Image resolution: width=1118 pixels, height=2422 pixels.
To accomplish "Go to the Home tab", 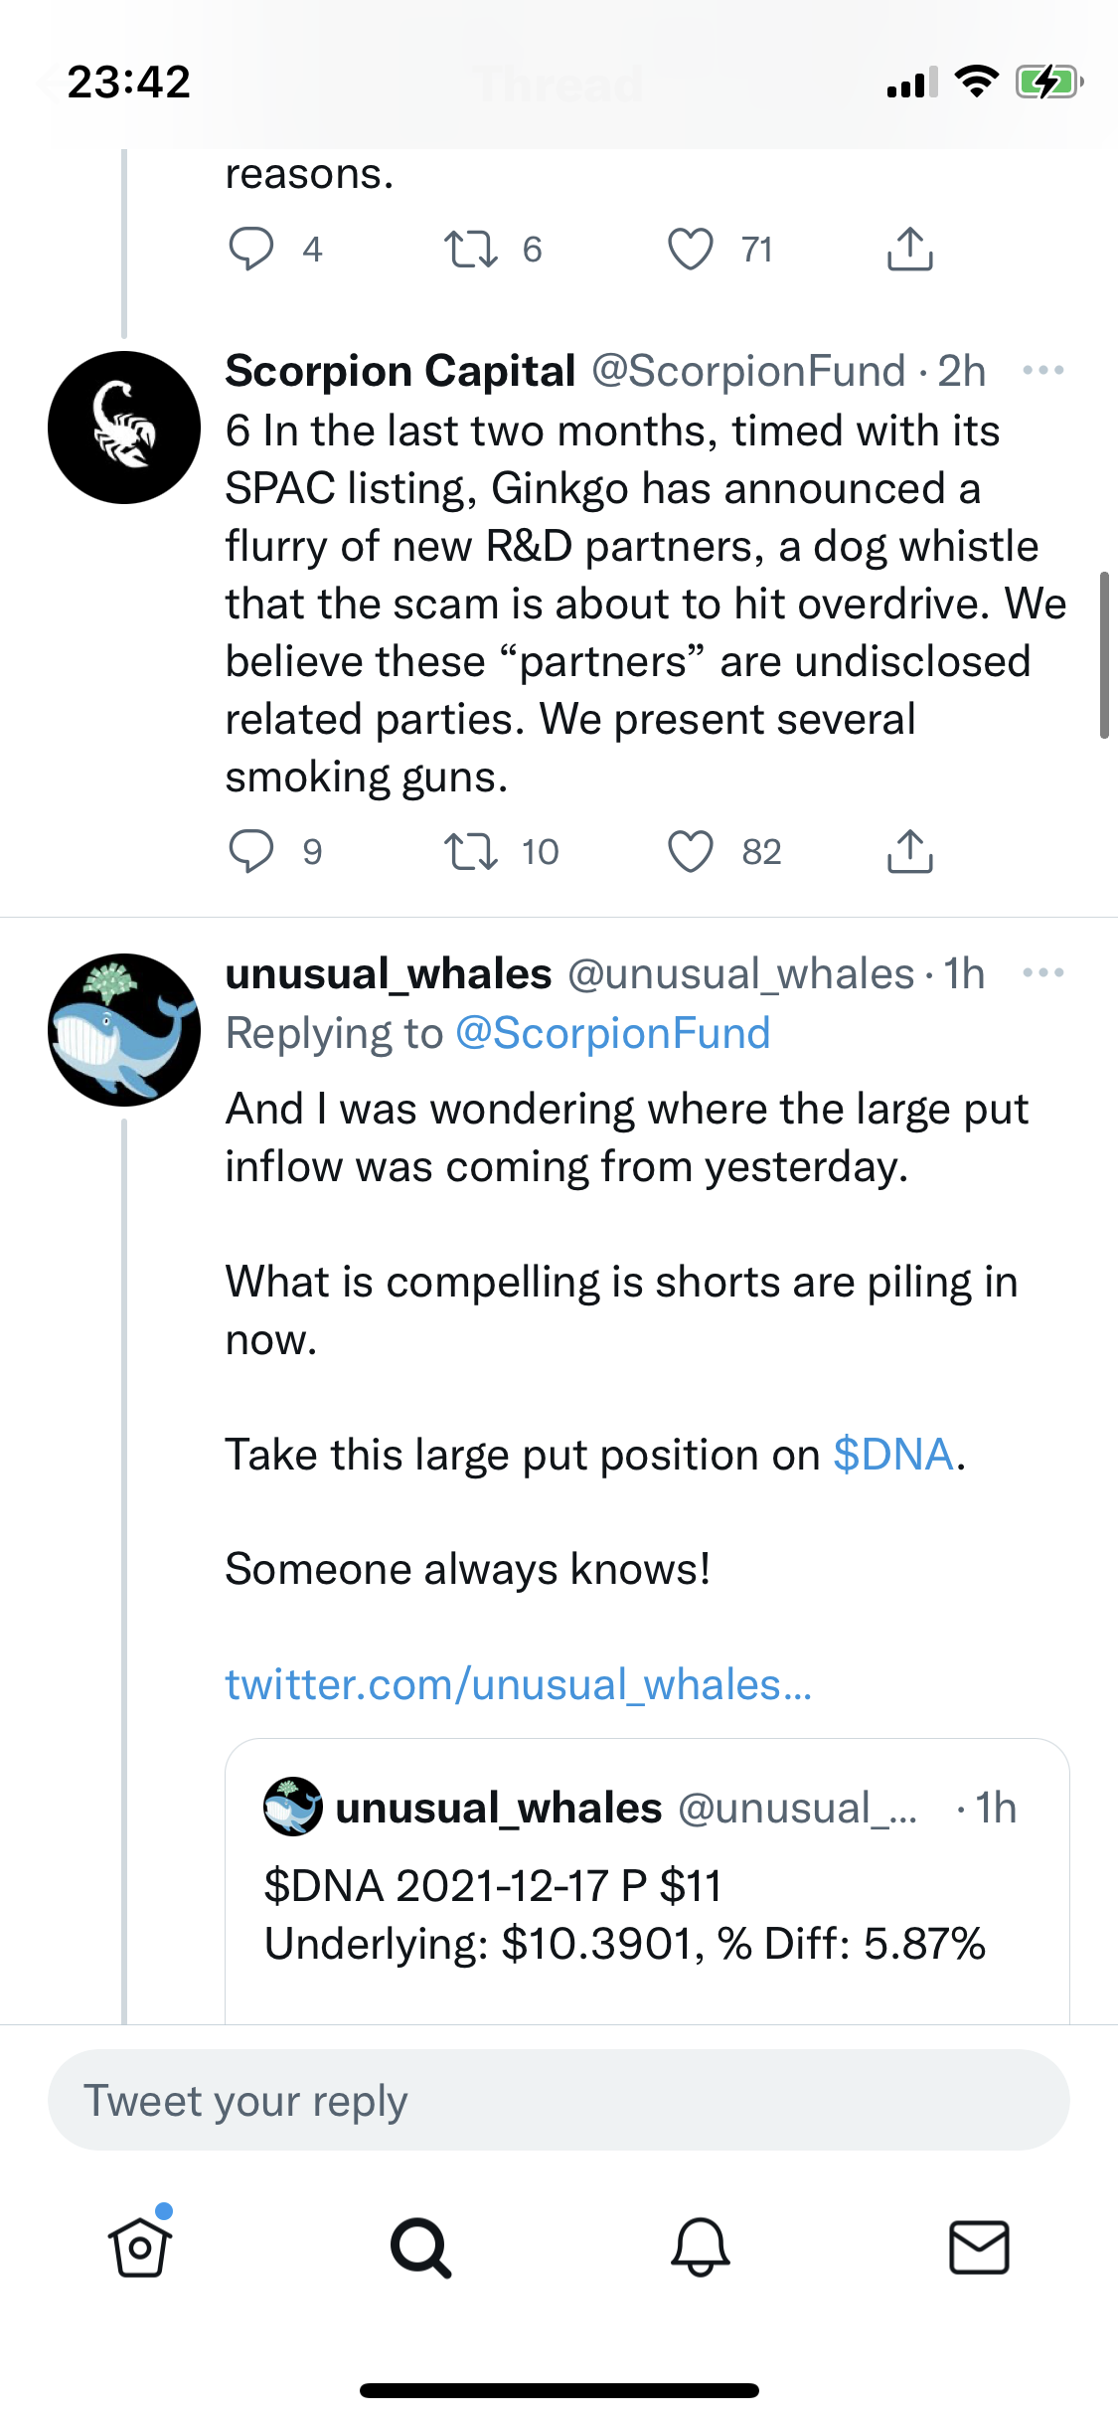I will 140,2247.
